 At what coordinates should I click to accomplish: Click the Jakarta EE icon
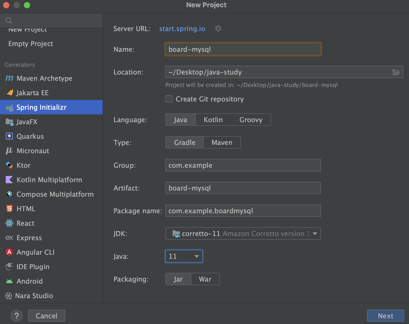[x=10, y=93]
